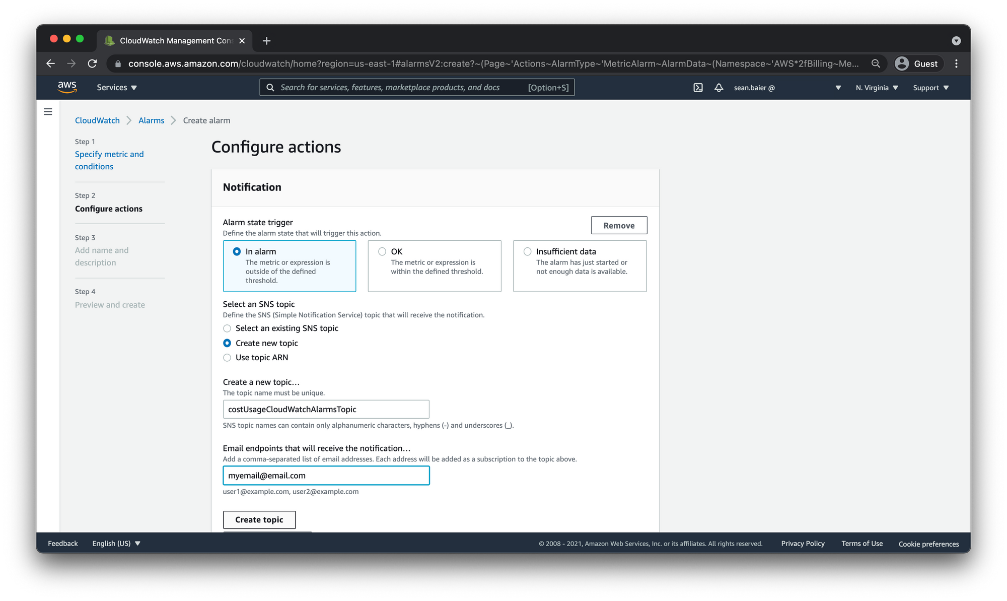Expand the Services dropdown

[117, 88]
